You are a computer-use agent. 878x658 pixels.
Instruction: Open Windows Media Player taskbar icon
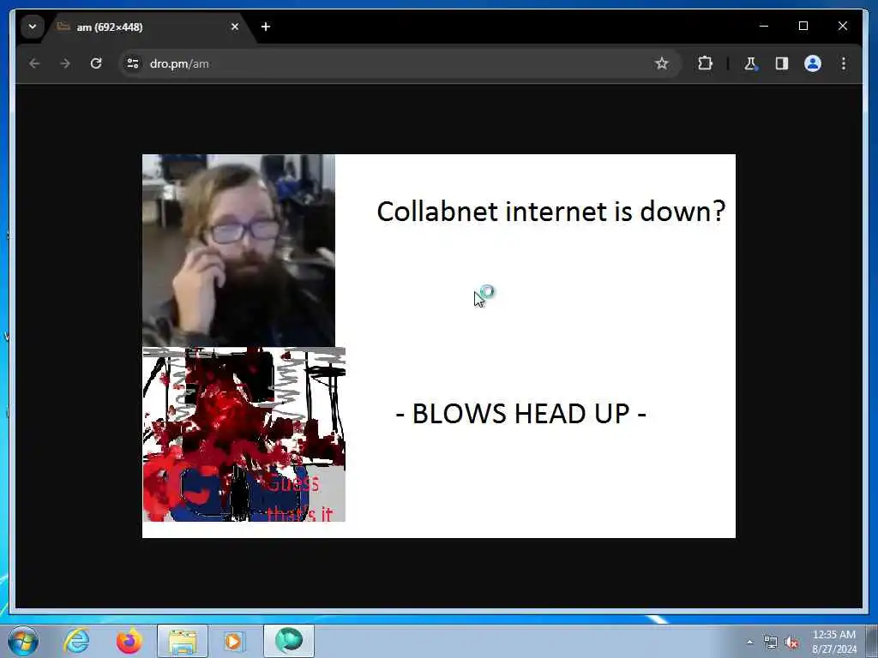(x=235, y=641)
